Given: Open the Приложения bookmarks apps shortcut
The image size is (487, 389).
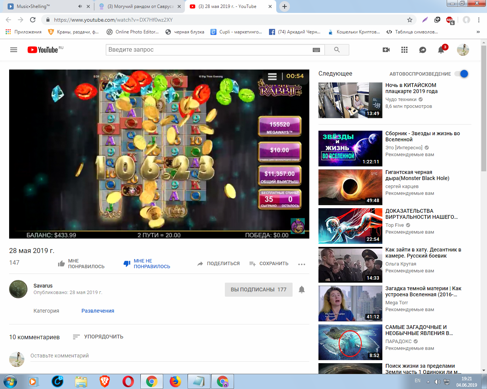Looking at the screenshot, I should 24,32.
